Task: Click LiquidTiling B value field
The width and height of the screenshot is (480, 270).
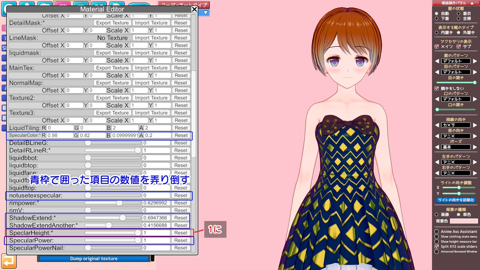Action: 124,128
